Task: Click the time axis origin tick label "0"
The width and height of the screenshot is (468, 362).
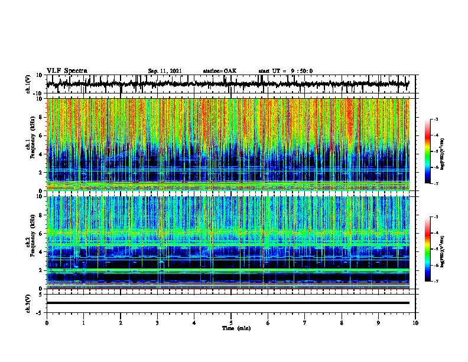Action: coord(47,323)
